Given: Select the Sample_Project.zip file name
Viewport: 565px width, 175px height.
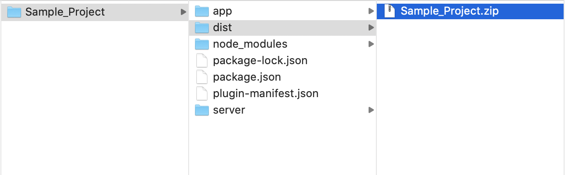Looking at the screenshot, I should click(x=449, y=11).
